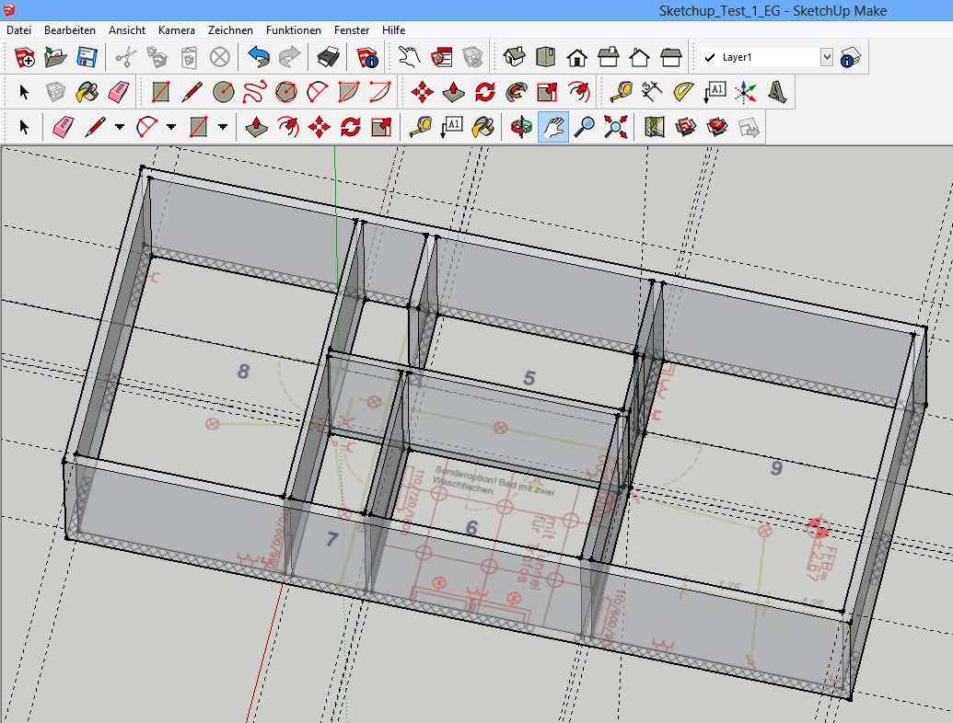Click the Zoom Extents icon
This screenshot has height=723, width=953.
(x=616, y=128)
